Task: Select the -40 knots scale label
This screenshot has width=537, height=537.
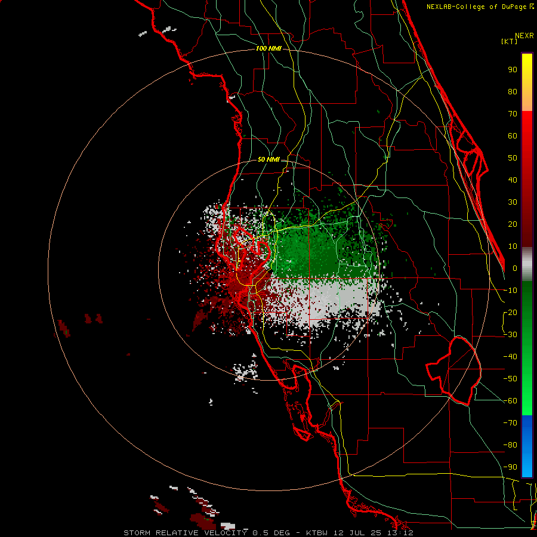Action: point(510,357)
